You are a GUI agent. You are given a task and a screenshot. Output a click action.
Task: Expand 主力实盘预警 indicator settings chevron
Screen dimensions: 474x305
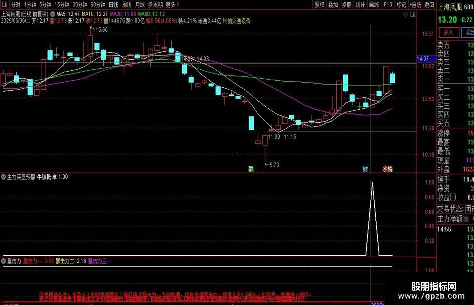pyautogui.click(x=3, y=177)
